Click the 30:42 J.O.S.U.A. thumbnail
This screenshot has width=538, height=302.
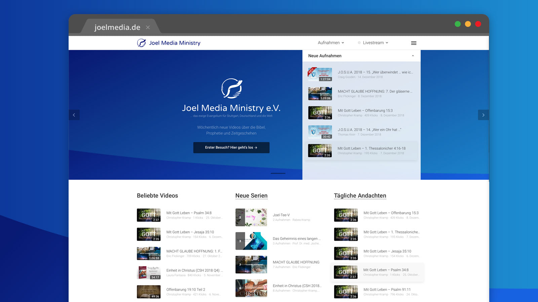pos(320,132)
